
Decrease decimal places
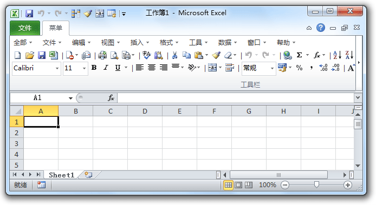coord(335,68)
